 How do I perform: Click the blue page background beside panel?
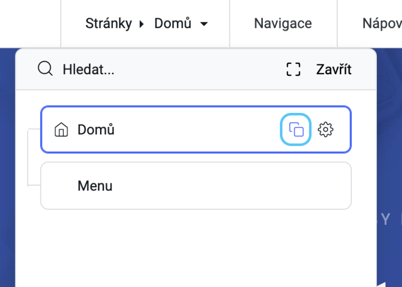point(7,166)
